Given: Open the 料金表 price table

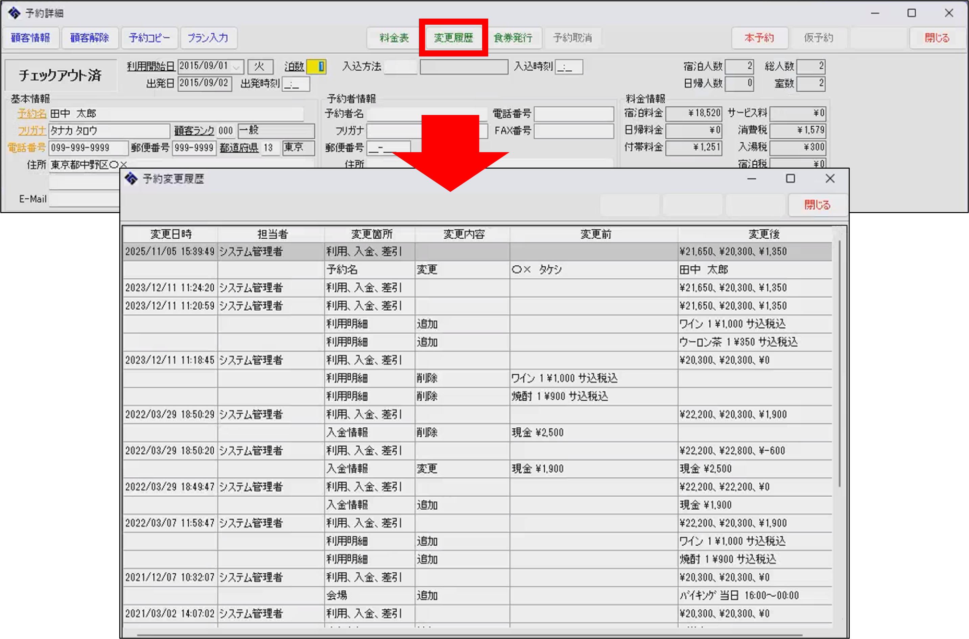Looking at the screenshot, I should pyautogui.click(x=394, y=38).
